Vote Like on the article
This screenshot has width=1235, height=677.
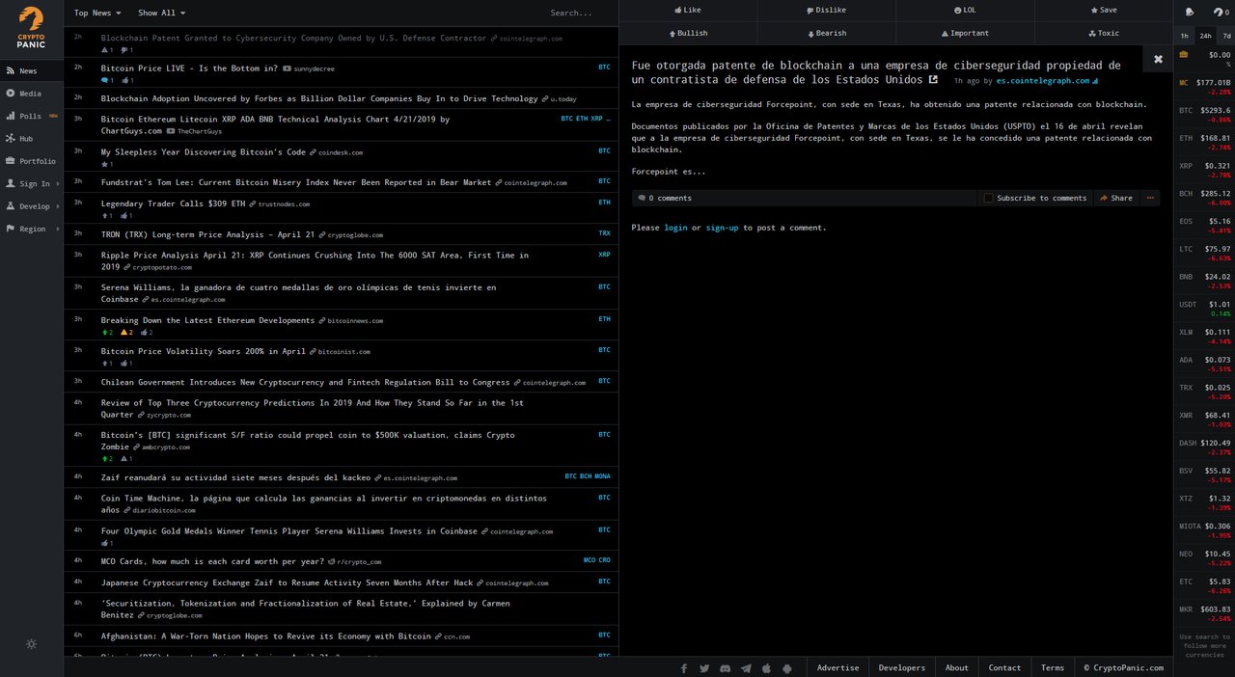click(687, 10)
